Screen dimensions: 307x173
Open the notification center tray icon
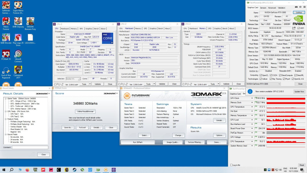click(x=302, y=170)
